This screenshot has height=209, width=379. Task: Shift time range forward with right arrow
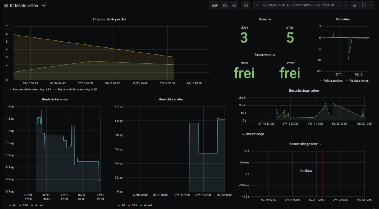point(346,5)
